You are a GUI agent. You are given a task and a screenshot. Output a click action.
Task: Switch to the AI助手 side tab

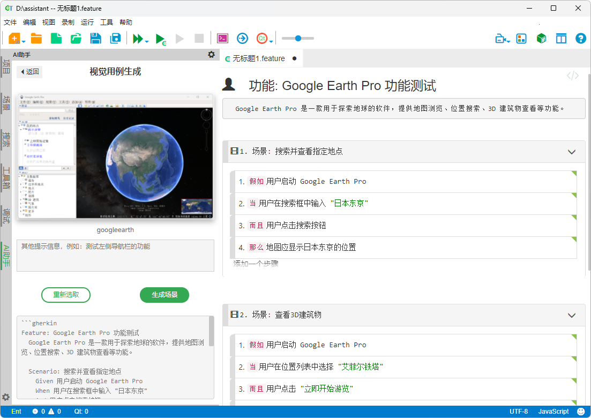[6, 256]
